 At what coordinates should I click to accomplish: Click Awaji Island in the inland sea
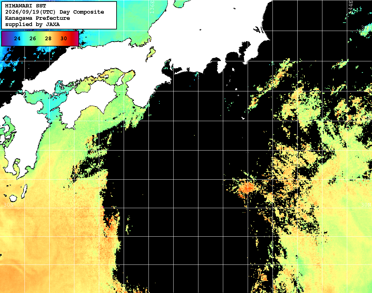coord(120,79)
